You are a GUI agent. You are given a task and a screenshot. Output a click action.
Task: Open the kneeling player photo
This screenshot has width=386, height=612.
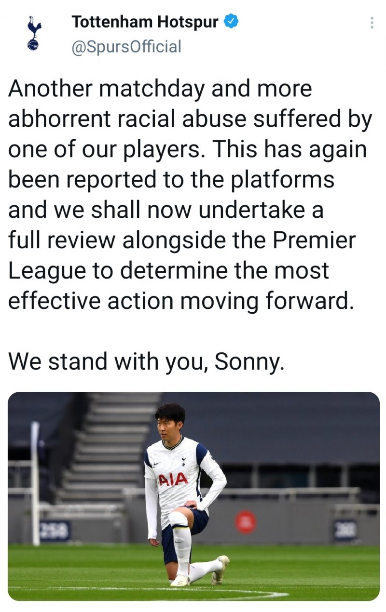pos(194,496)
